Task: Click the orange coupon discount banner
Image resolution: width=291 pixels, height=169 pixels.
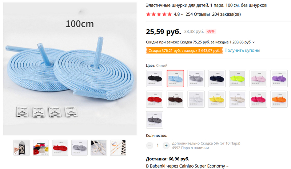Action: tap(184, 50)
